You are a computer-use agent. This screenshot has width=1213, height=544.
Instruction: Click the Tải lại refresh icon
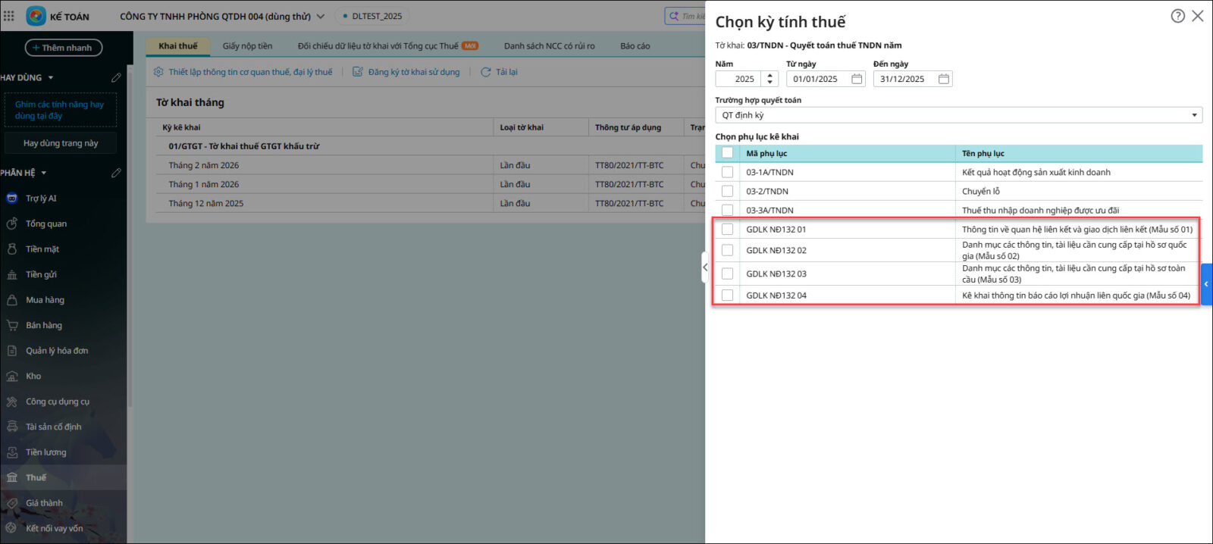(486, 72)
